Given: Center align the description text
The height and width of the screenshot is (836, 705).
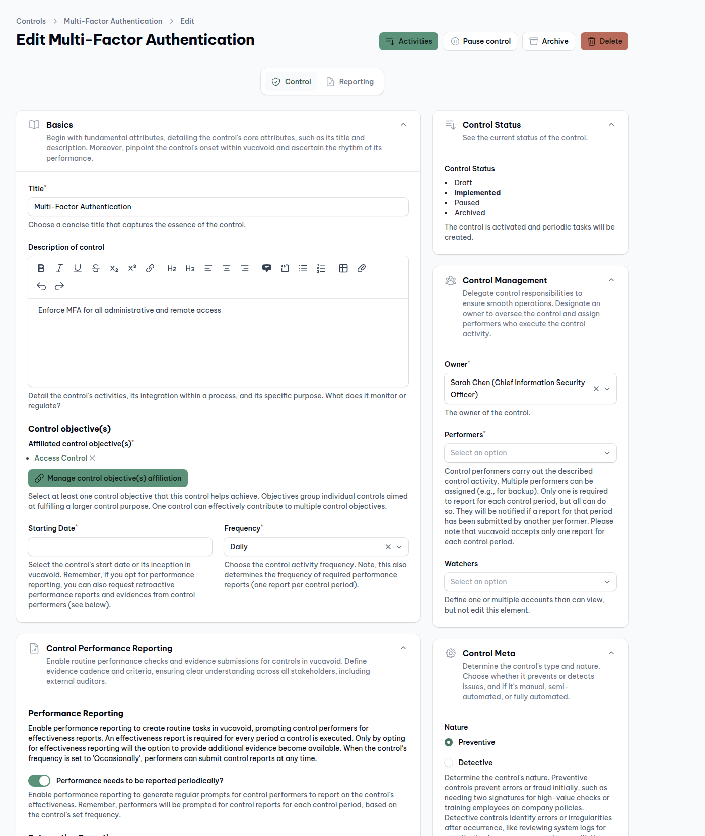Looking at the screenshot, I should click(227, 268).
